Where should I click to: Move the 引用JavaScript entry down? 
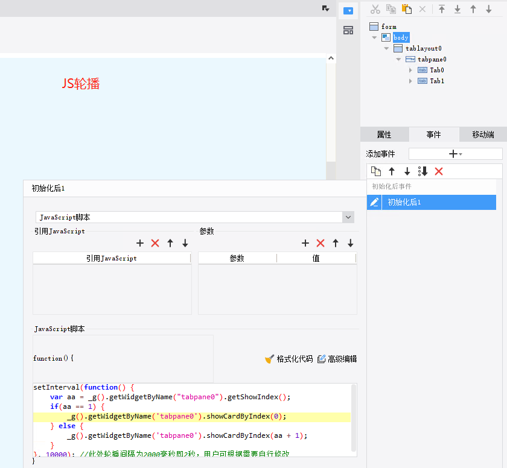tap(185, 243)
